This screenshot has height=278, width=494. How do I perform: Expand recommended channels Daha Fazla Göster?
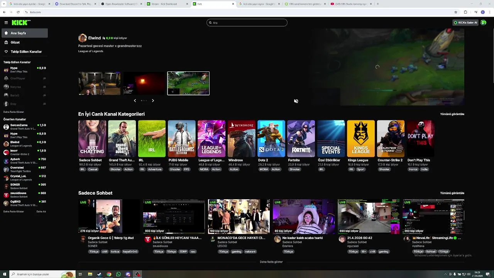click(14, 212)
